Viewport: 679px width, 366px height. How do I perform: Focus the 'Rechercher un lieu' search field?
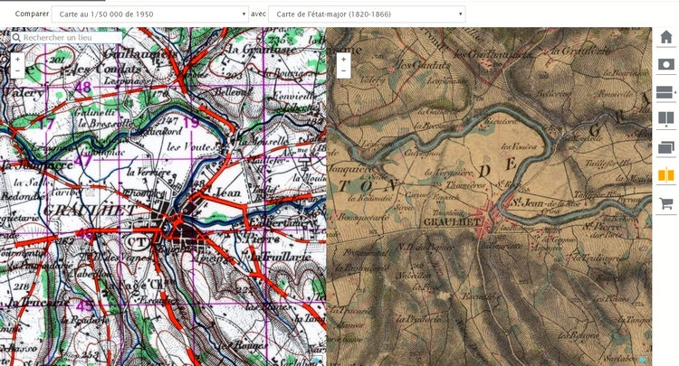[x=66, y=38]
